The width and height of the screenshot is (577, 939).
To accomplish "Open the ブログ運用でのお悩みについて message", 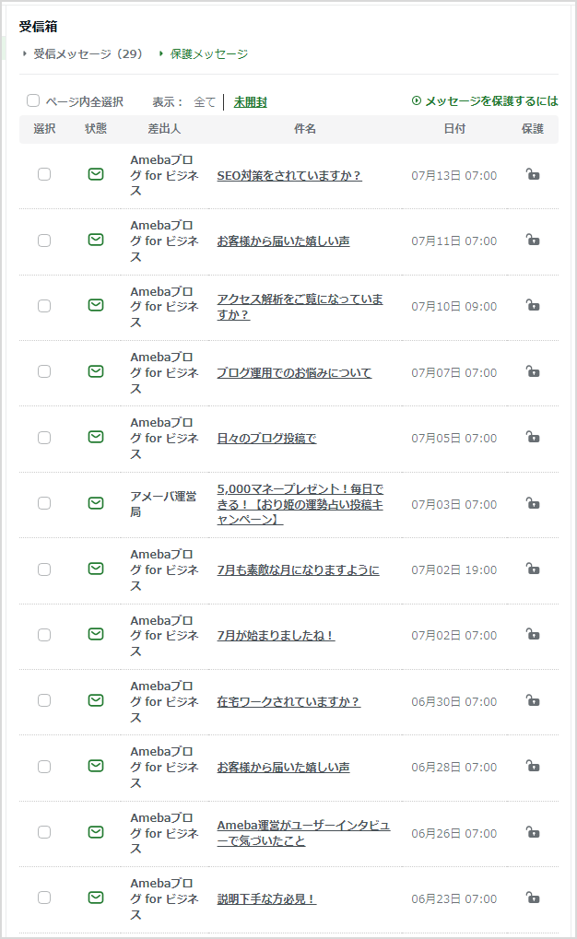I will 294,372.
